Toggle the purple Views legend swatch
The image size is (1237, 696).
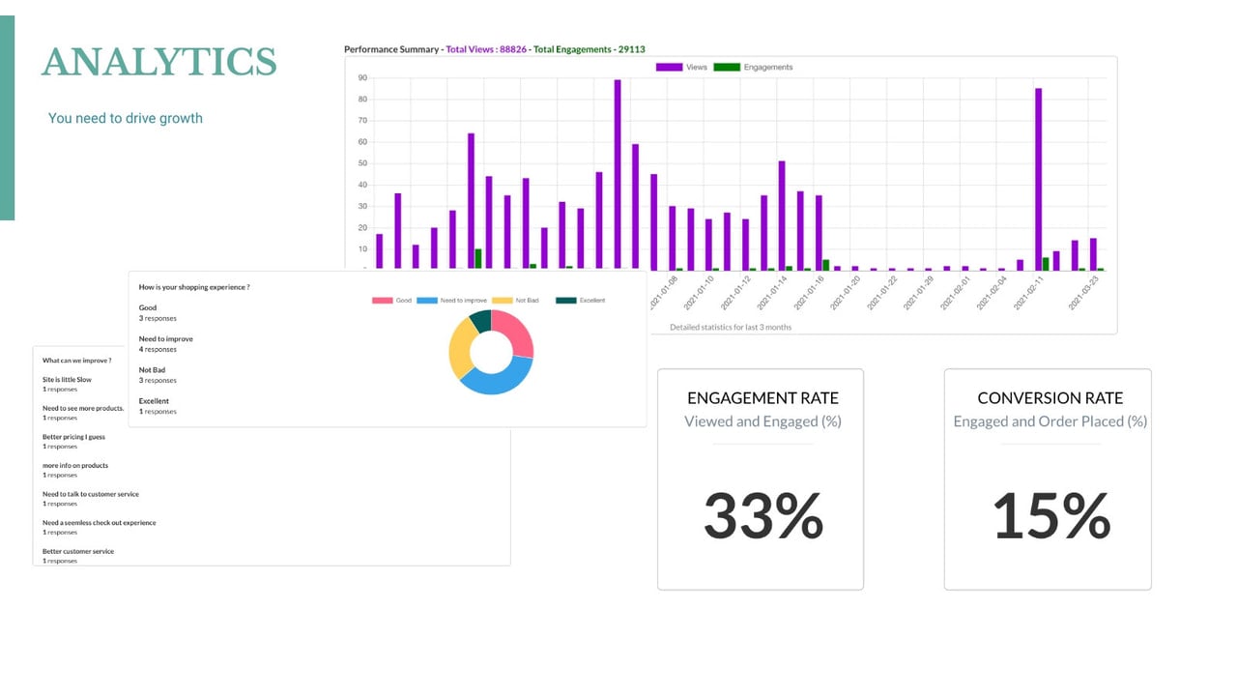coord(669,68)
